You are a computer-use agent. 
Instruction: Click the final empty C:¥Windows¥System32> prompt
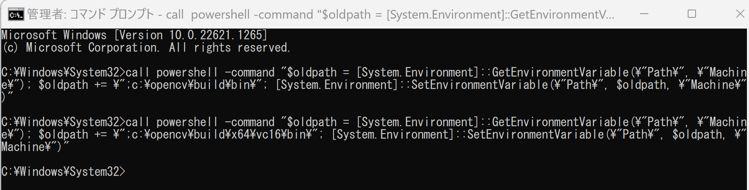click(x=63, y=171)
